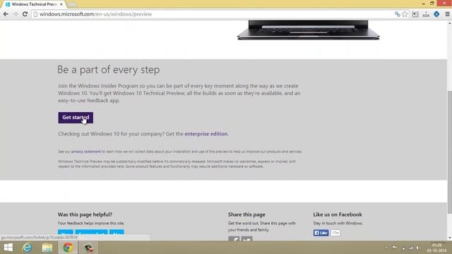Close the Windows Technical Preview tab
Viewport: 452px width, 254px height.
pyautogui.click(x=61, y=4)
